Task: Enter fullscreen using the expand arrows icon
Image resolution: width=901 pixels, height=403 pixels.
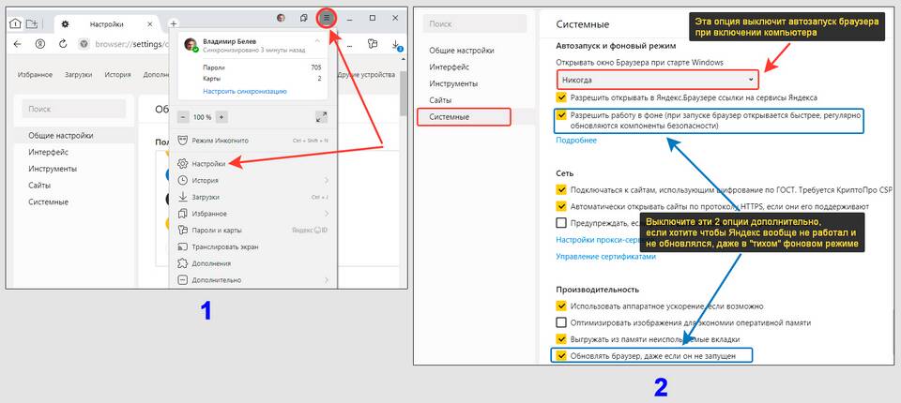Action: click(x=322, y=117)
